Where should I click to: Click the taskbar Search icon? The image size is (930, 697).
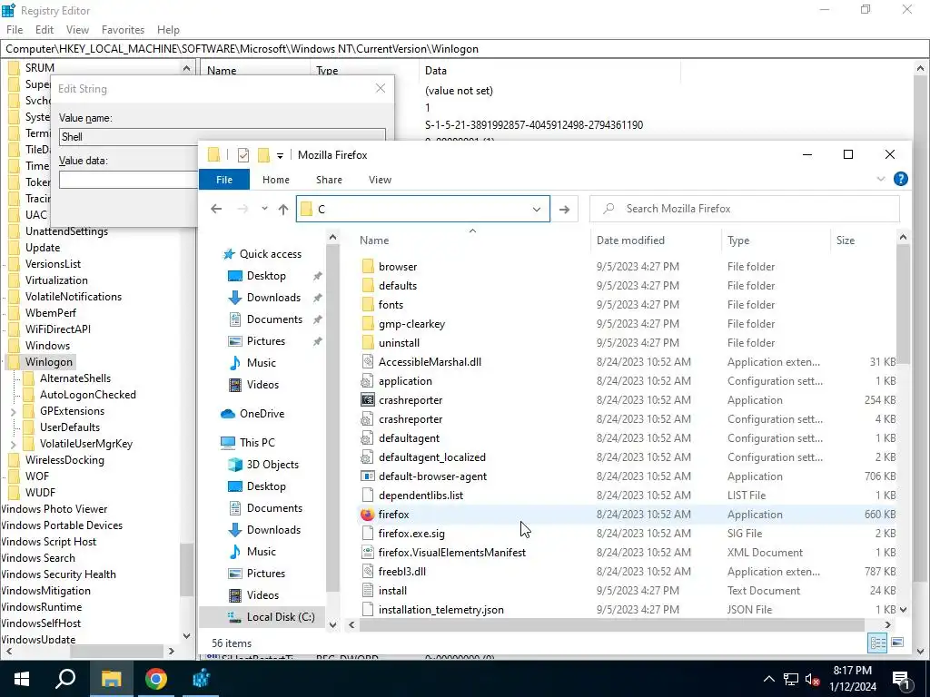(65, 679)
